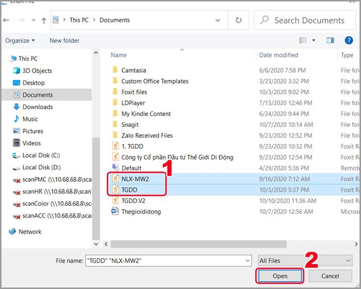Viewport: 361px width, 289px height.
Task: Expand the address bar history dropdown
Action: coord(217,20)
